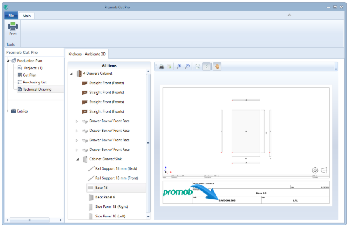This screenshot has height=227, width=350.
Task: Toggle the hand pan tool
Action: click(217, 67)
